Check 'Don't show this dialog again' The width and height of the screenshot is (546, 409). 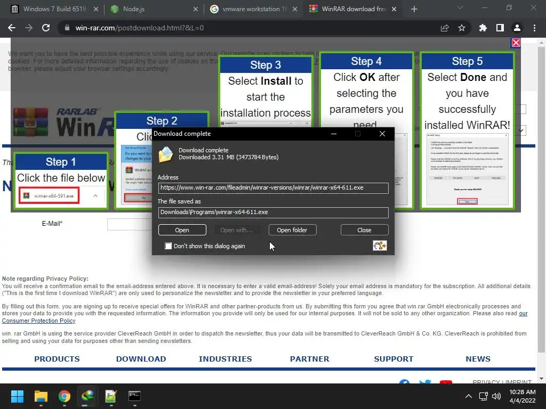[x=168, y=246]
